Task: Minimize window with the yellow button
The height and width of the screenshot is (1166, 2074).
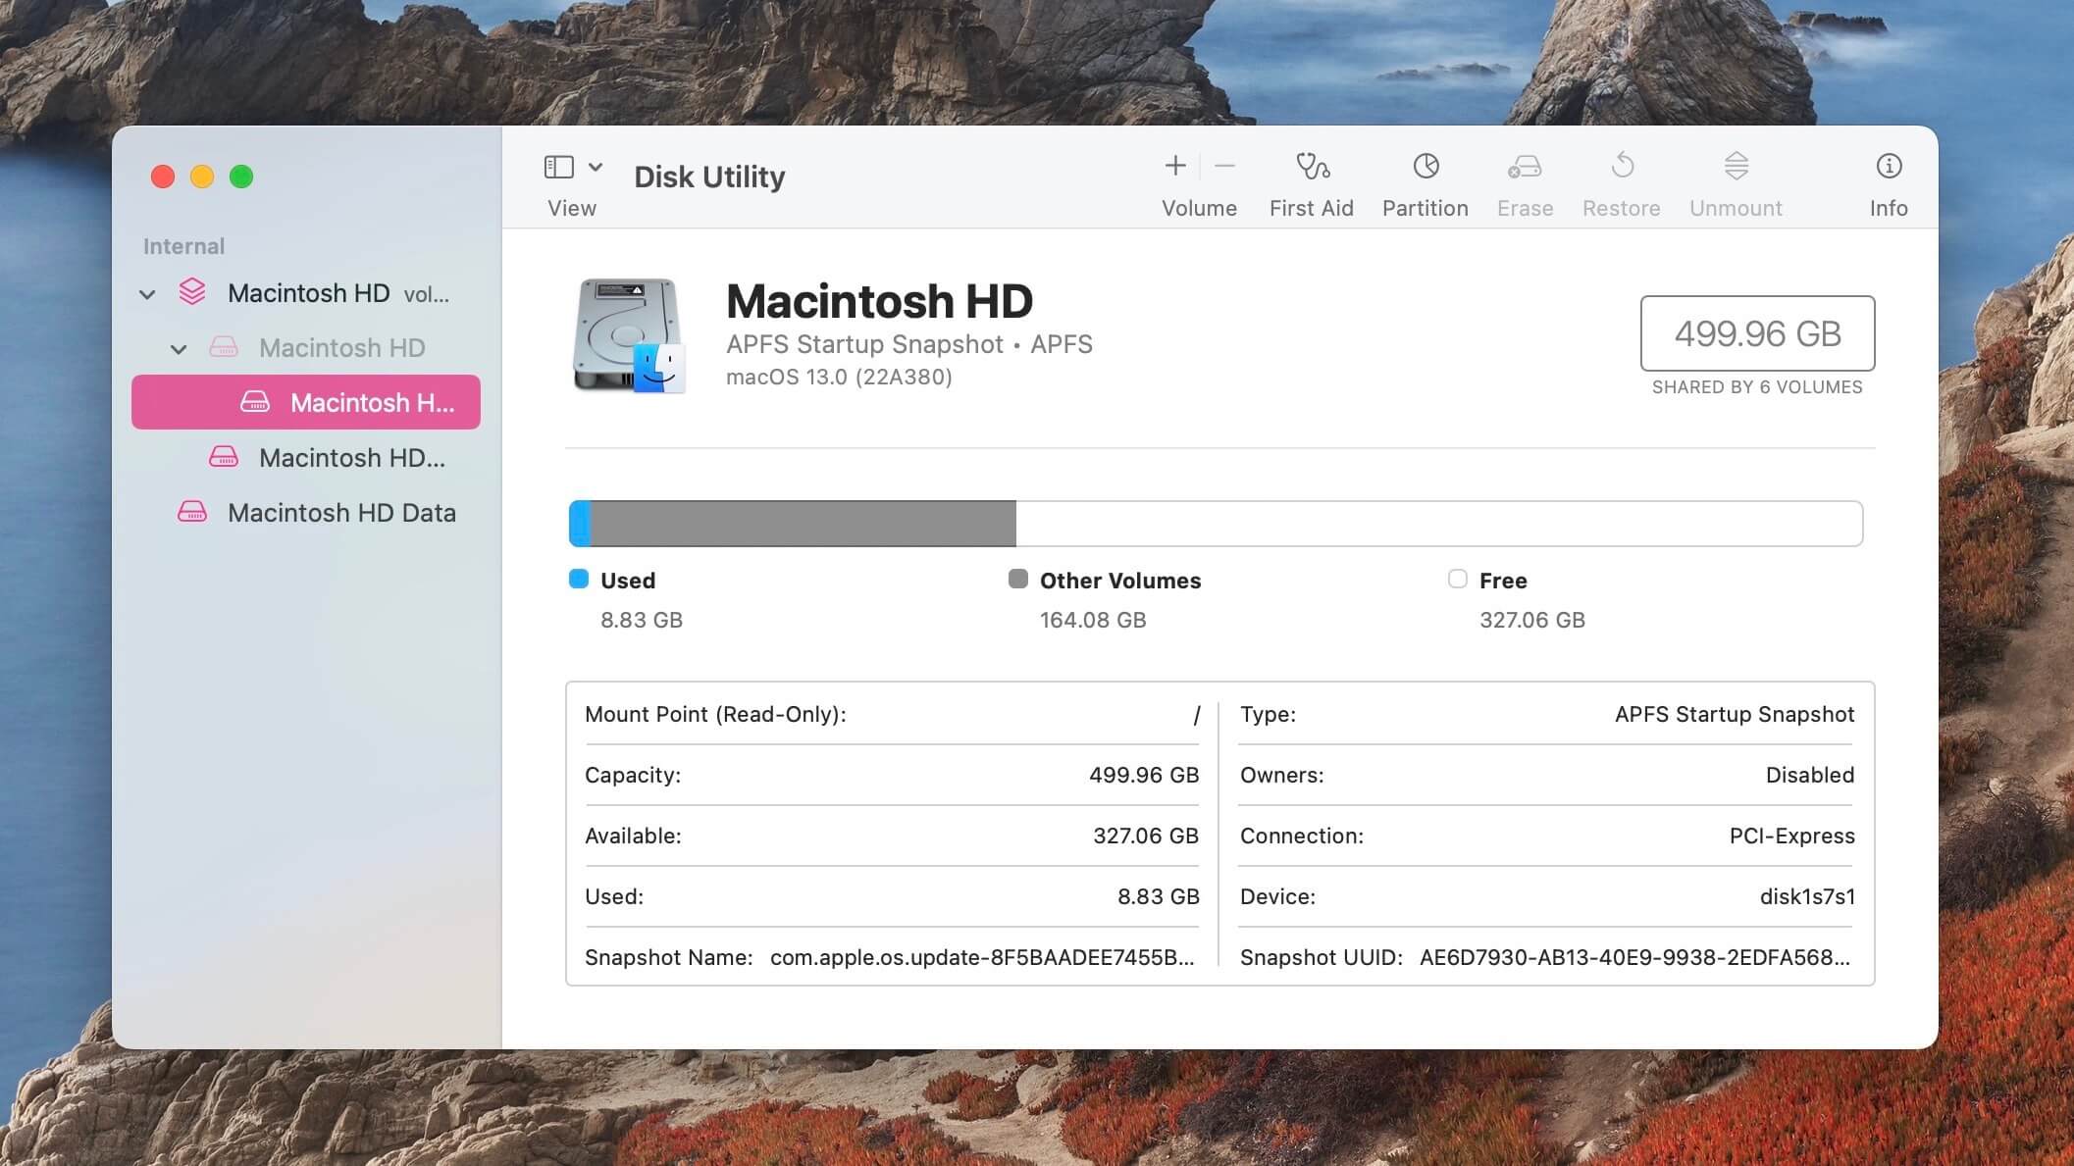Action: coord(202,177)
